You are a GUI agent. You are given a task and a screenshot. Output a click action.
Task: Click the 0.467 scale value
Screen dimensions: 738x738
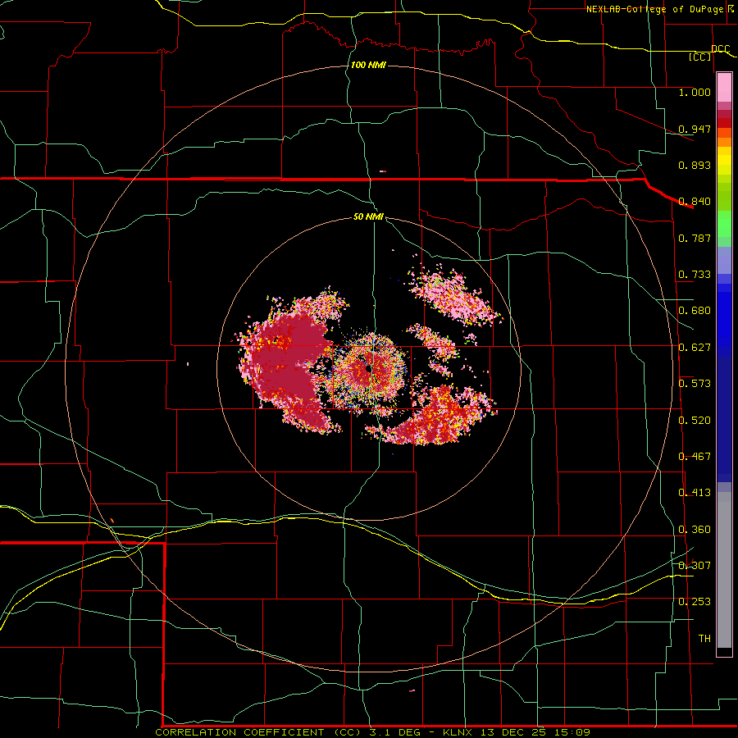click(x=695, y=457)
